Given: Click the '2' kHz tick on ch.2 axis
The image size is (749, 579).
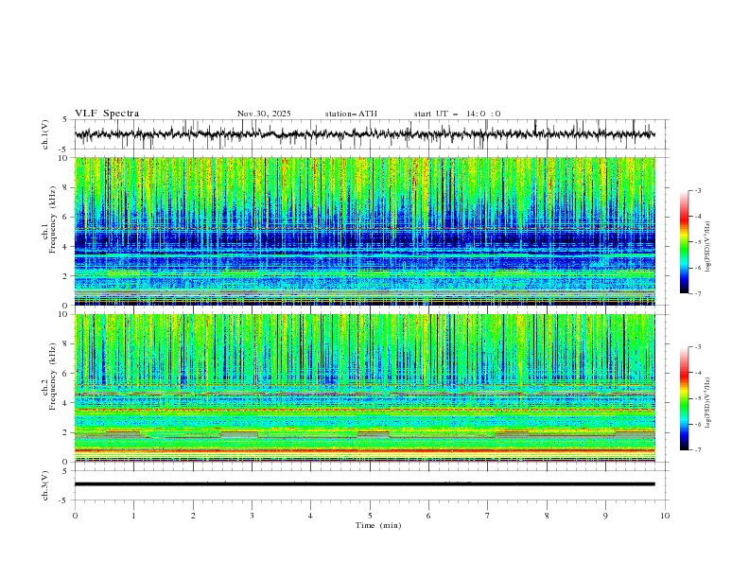Looking at the screenshot, I should (x=66, y=432).
